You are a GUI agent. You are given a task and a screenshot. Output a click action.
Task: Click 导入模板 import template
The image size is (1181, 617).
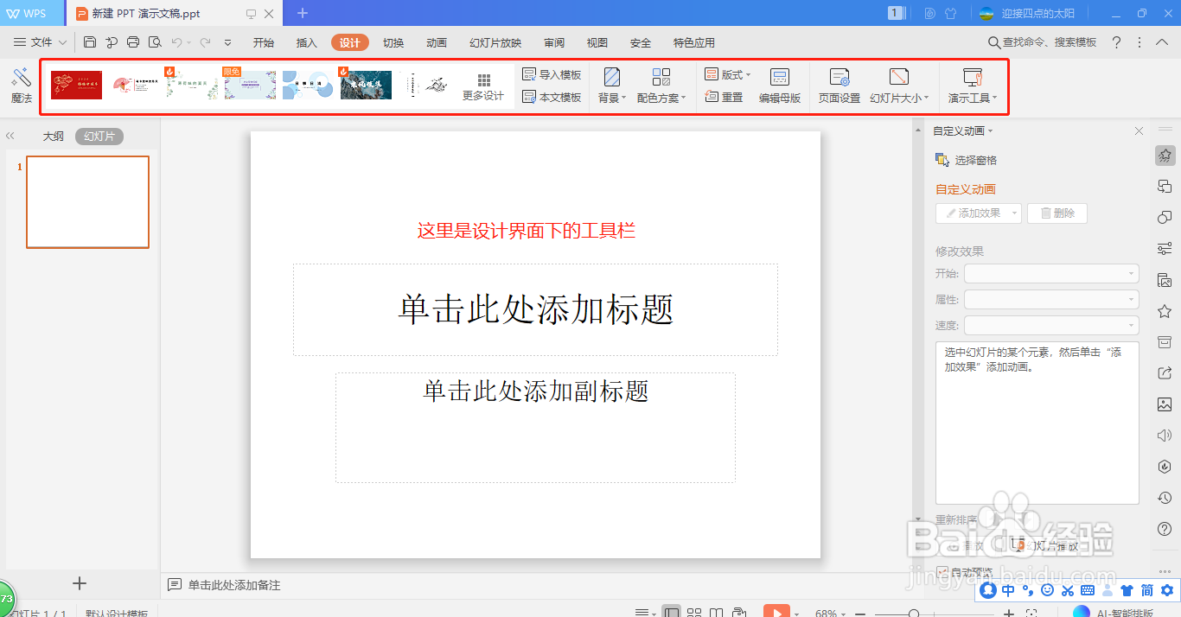click(552, 75)
